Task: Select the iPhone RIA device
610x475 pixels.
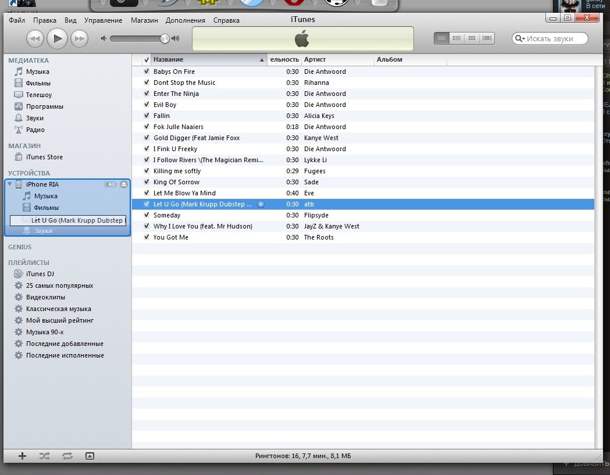Action: 42,184
